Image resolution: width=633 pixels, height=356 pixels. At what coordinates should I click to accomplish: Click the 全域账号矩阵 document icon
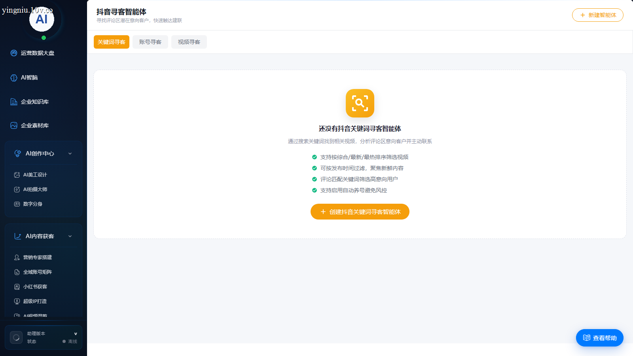17,272
